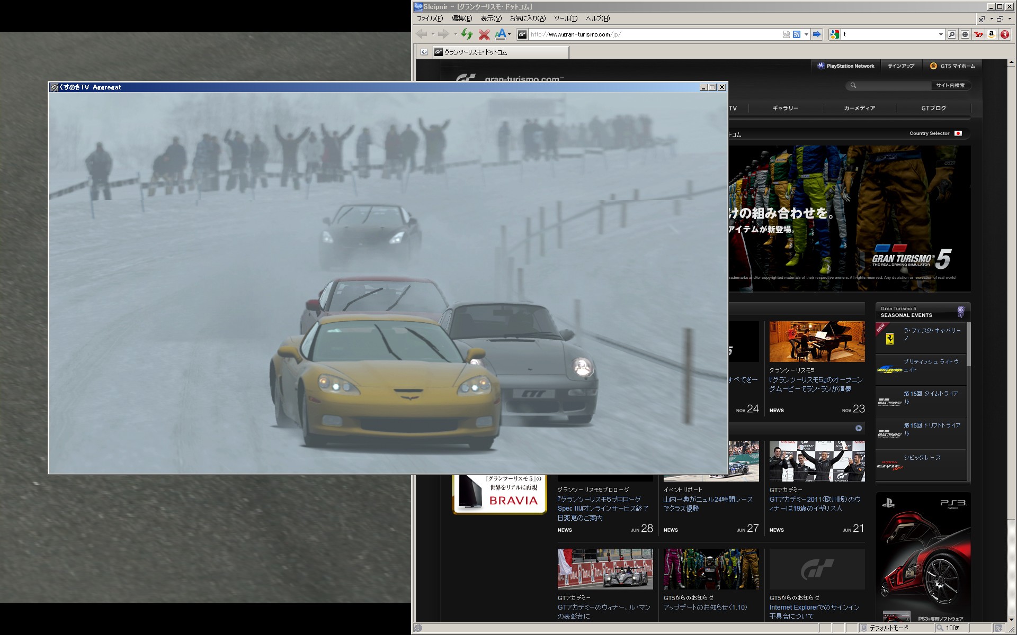This screenshot has width=1017, height=635.
Task: Click the magnifier search icon in toolbar
Action: click(x=952, y=34)
